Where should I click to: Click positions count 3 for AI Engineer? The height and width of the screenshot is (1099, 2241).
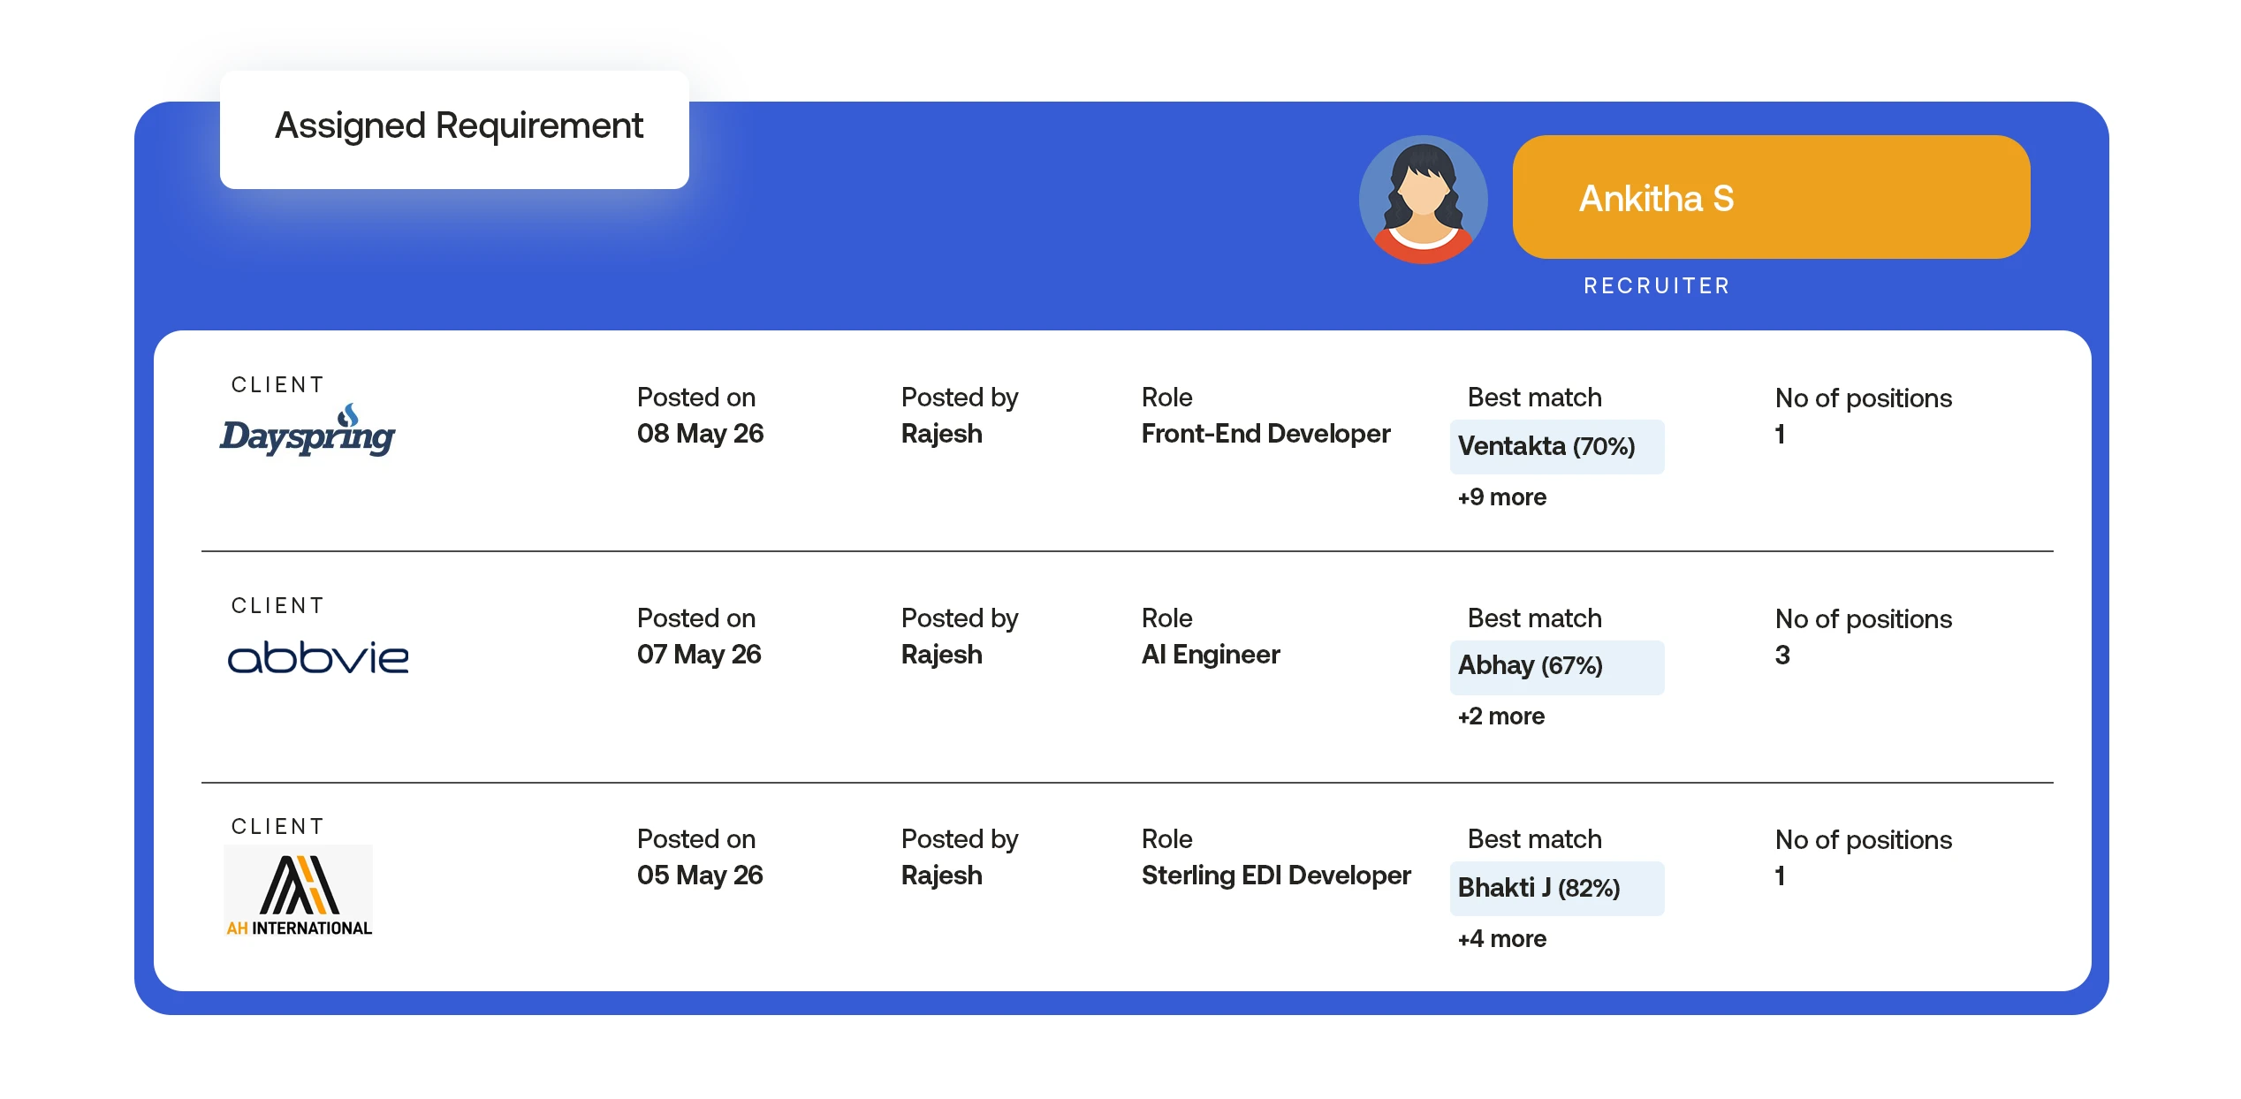click(x=1781, y=656)
